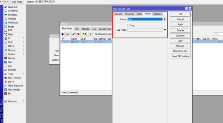Screen dimensions: 223x123
Task: Add a new firewall rule with plus icon
Action: (63, 34)
